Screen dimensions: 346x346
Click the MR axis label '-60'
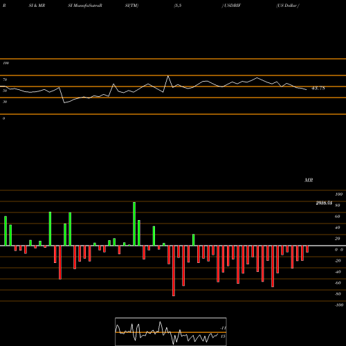[x=338, y=283]
